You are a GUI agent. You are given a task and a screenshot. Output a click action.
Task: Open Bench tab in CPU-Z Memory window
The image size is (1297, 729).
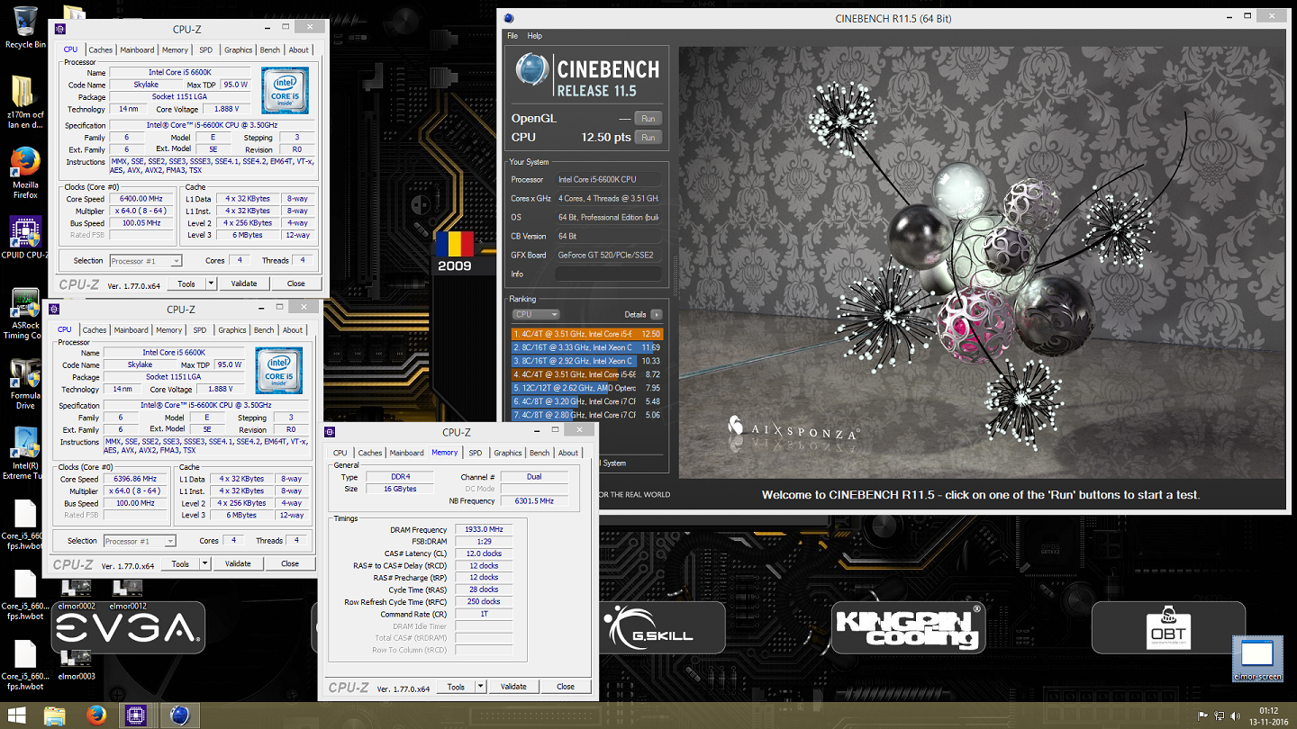tap(540, 453)
